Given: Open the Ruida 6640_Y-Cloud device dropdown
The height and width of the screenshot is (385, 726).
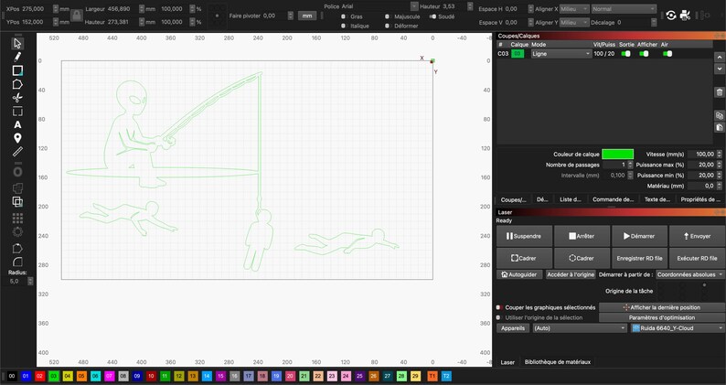Looking at the screenshot, I should point(678,328).
